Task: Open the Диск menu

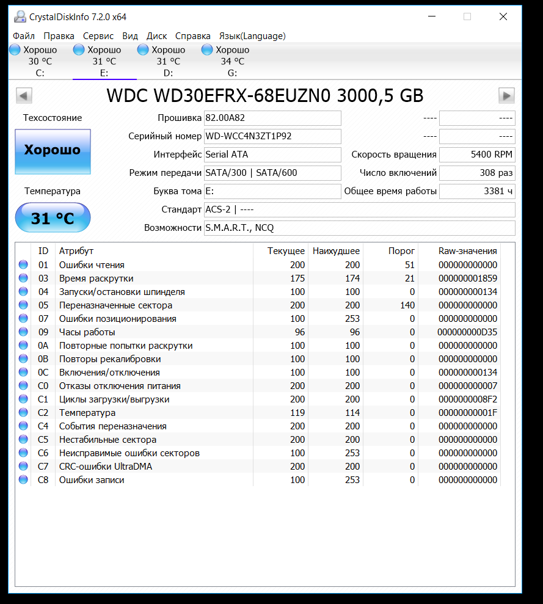Action: 156,36
